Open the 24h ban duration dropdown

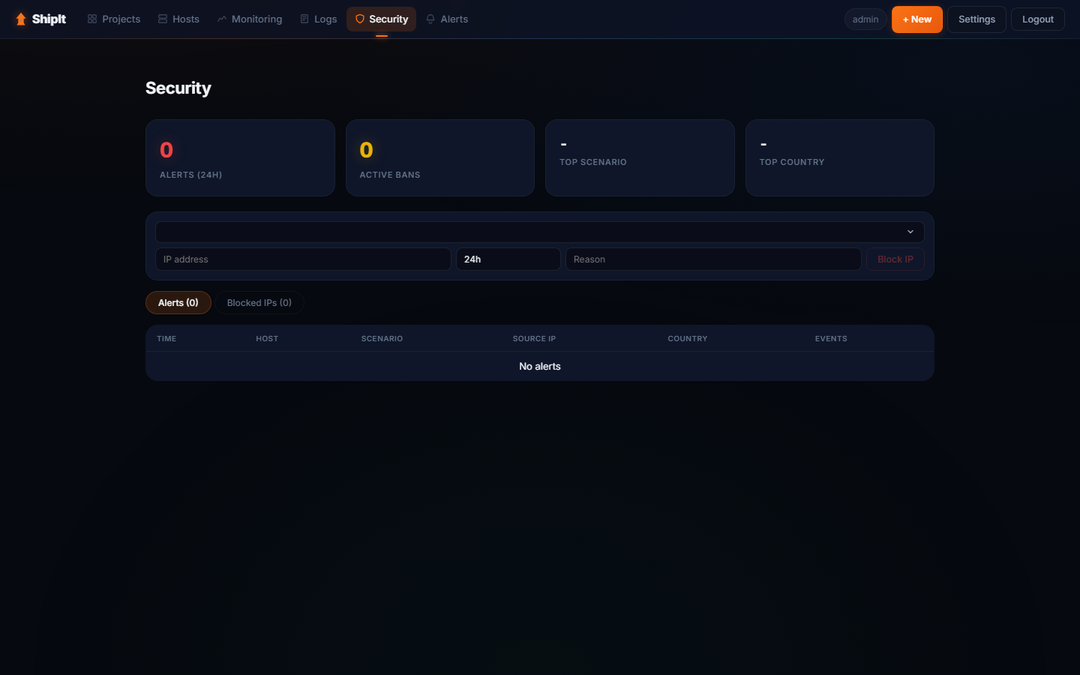tap(508, 259)
